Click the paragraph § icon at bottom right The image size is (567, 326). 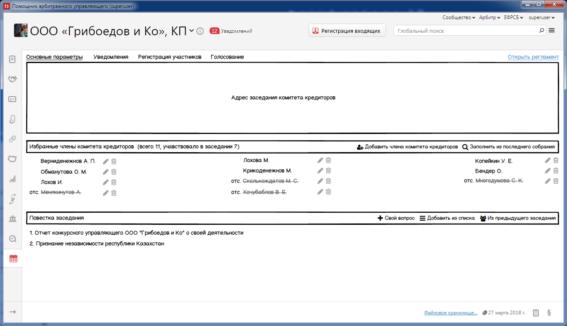[x=549, y=313]
